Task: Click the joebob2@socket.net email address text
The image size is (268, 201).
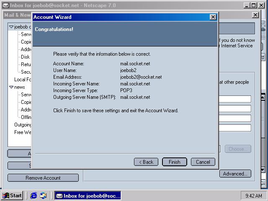Action: (141, 77)
